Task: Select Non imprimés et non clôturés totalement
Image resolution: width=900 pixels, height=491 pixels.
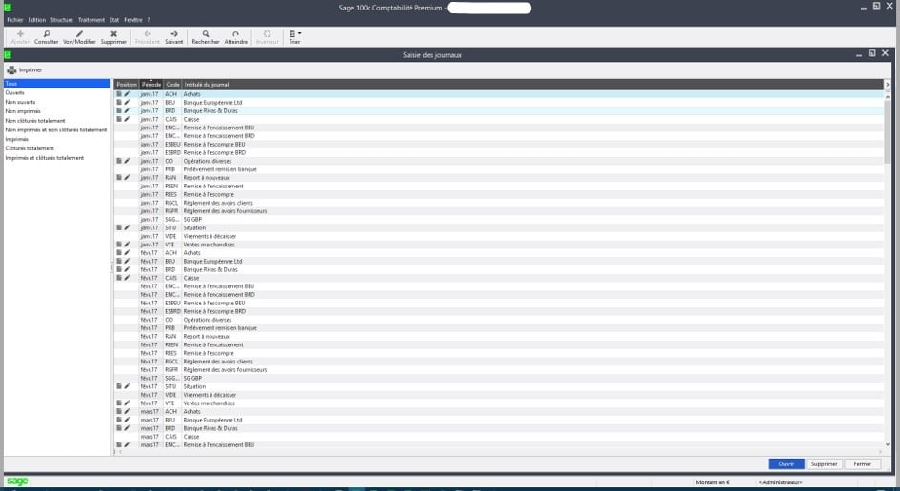Action: coord(56,129)
